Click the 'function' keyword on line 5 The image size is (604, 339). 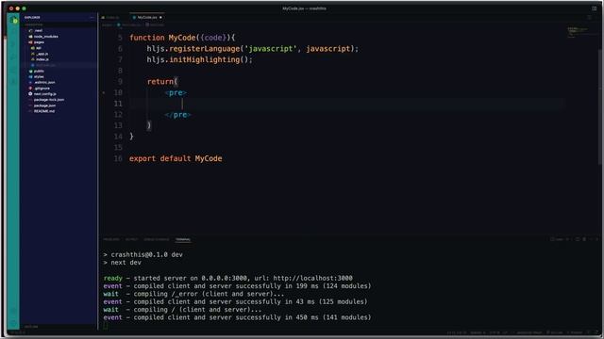(x=147, y=38)
